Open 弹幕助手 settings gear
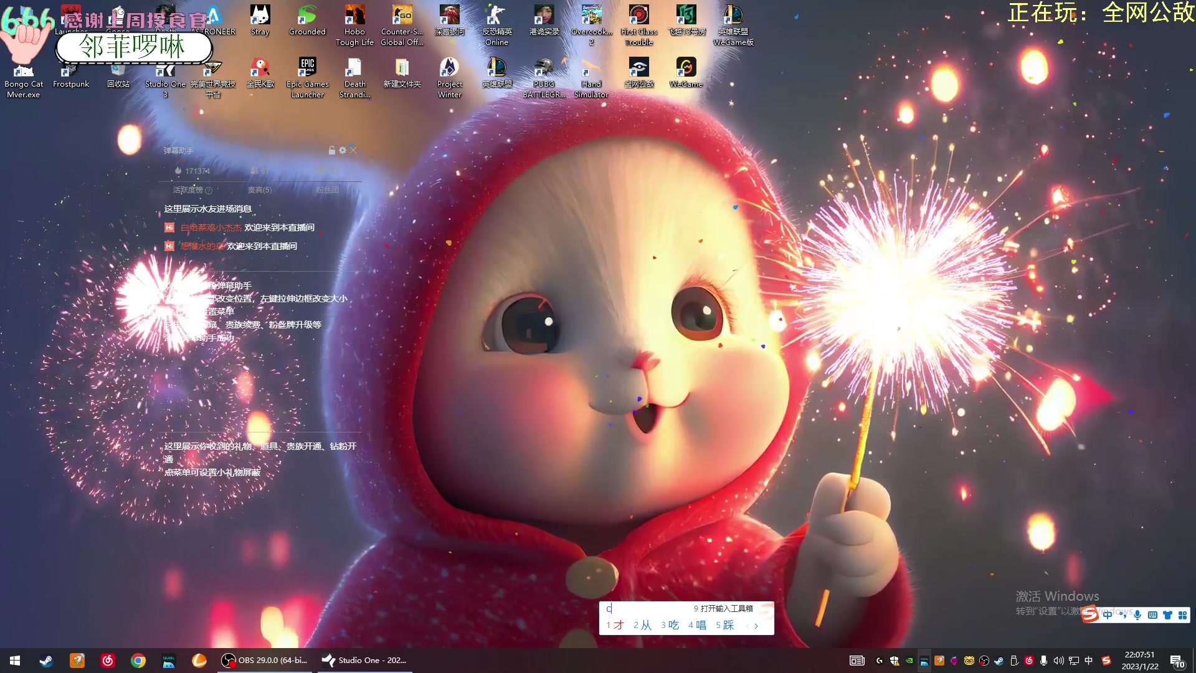 342,150
